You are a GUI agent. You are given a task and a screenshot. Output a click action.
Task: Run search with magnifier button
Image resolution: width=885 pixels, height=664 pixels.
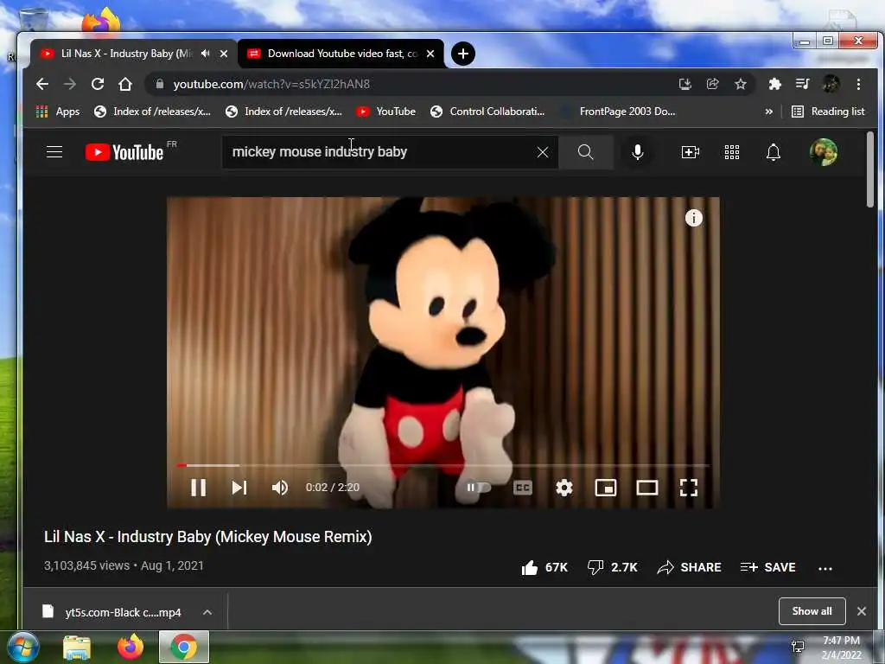pos(586,152)
